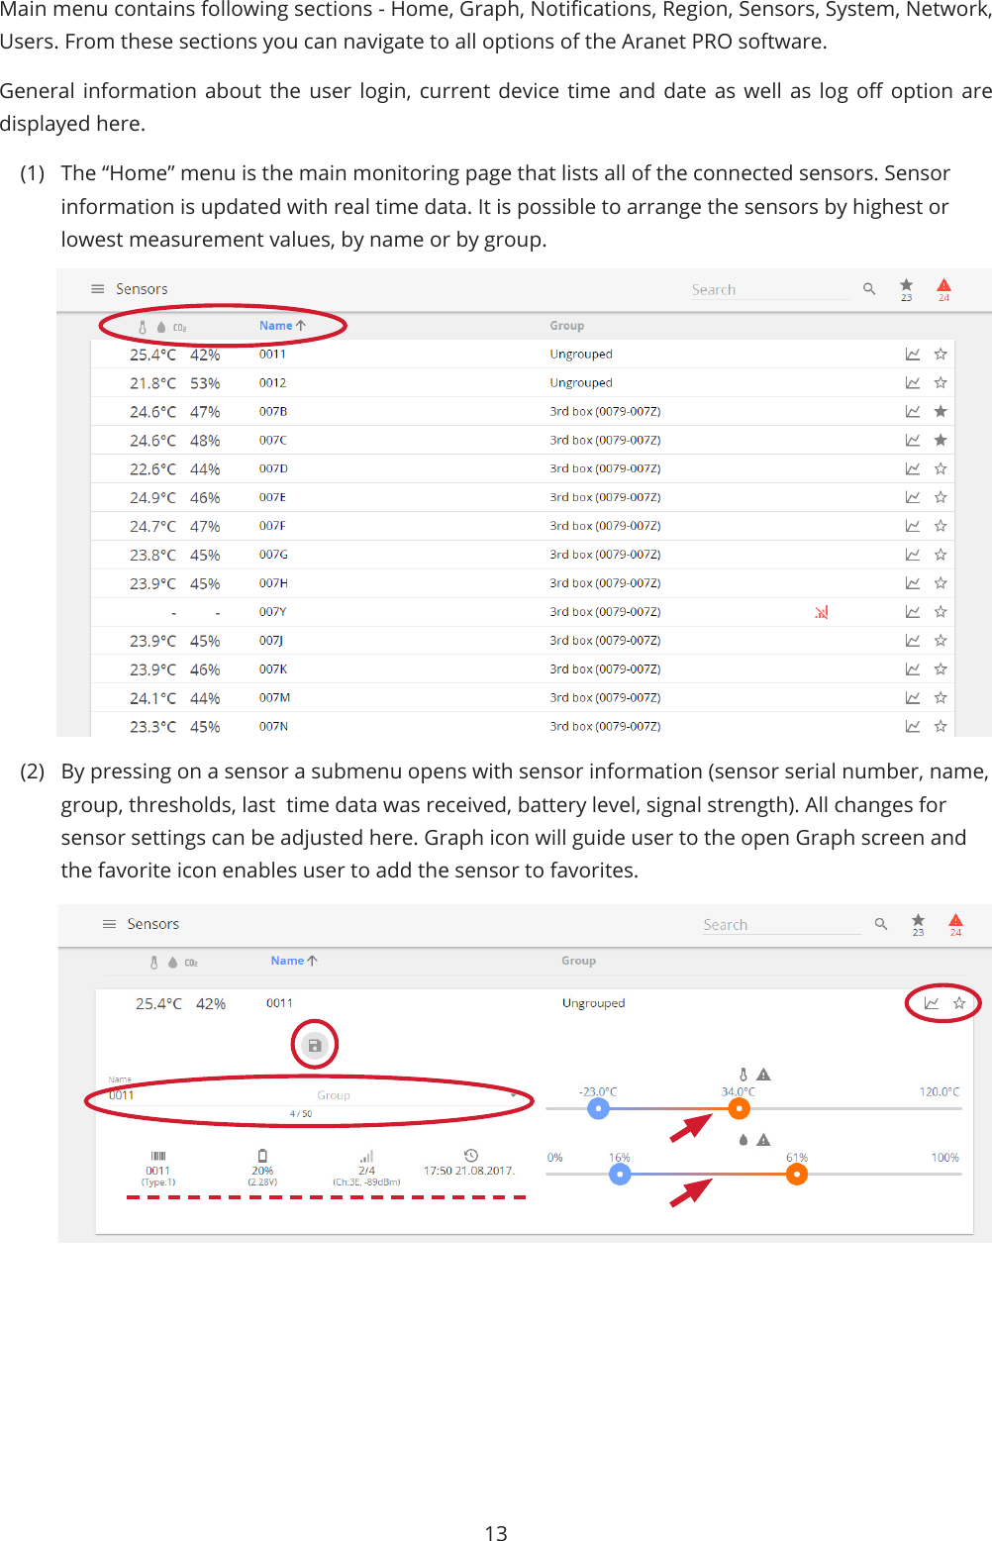Screen dimensions: 992x1541
Task: Favorite sensor 0012 using its star
Action: pos(940,381)
